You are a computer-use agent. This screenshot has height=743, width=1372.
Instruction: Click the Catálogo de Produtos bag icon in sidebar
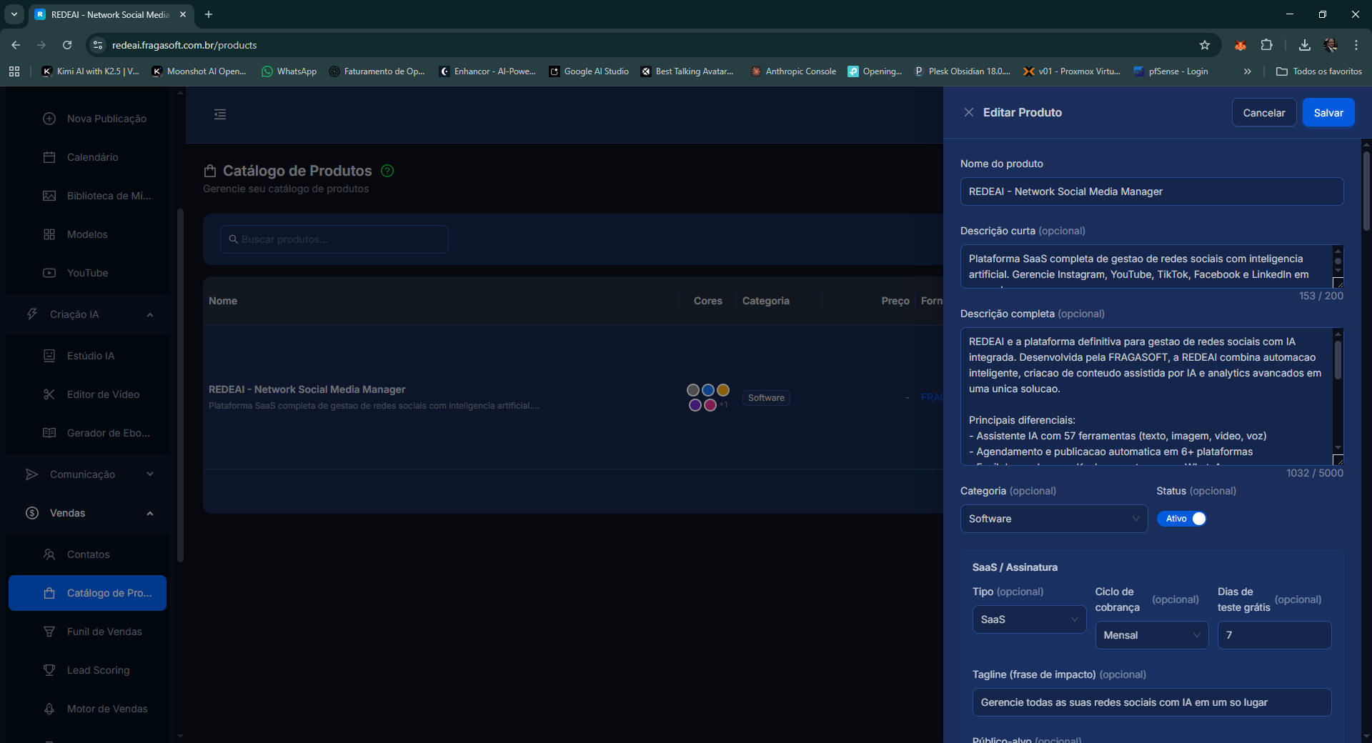pos(49,593)
